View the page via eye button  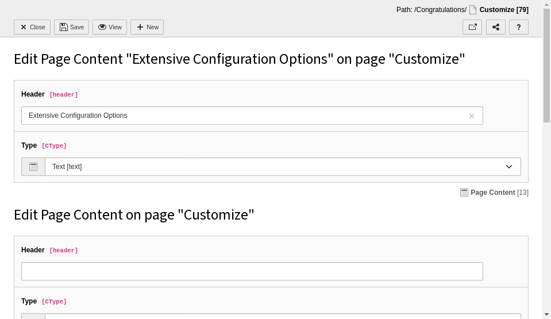coord(110,27)
